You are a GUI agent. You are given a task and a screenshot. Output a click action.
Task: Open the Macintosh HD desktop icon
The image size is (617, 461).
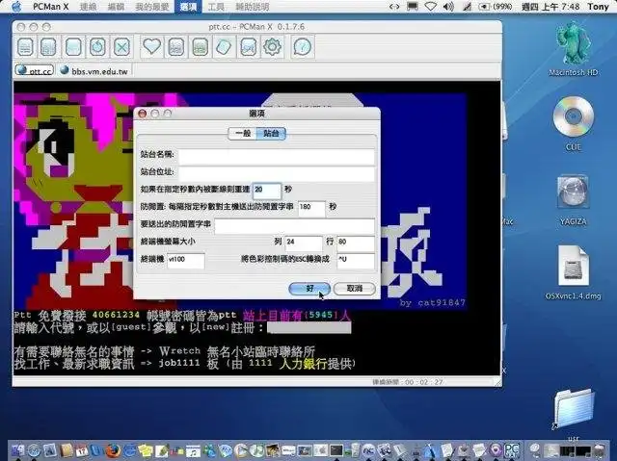(573, 49)
